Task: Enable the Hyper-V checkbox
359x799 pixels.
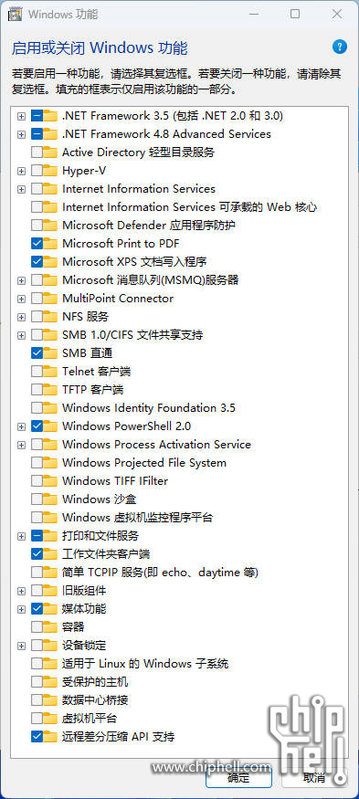Action: click(37, 171)
